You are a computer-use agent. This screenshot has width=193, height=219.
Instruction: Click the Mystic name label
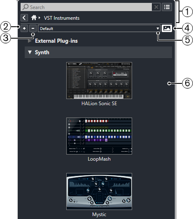click(99, 214)
